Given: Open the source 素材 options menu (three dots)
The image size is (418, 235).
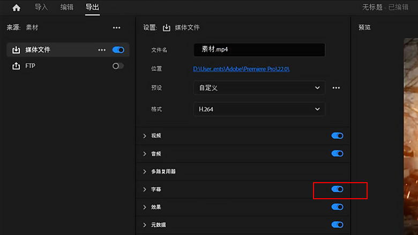Looking at the screenshot, I should point(116,28).
